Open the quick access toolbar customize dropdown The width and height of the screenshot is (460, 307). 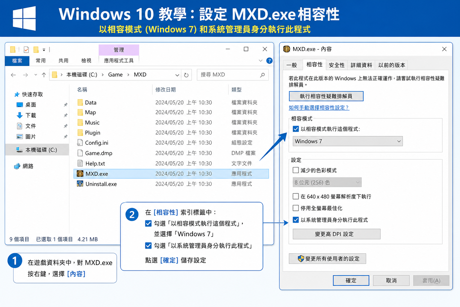coord(44,50)
